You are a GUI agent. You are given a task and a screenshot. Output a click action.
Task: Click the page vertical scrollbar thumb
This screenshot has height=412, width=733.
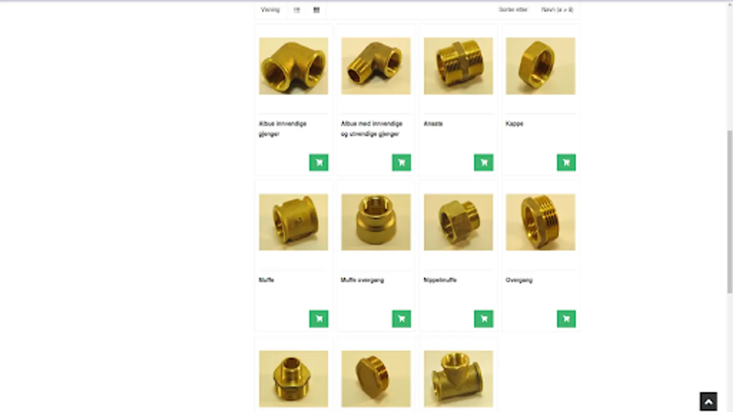[729, 211]
